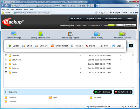140x109 pixels.
Task: Click Update Credit Card link
Action: pyautogui.click(x=114, y=18)
